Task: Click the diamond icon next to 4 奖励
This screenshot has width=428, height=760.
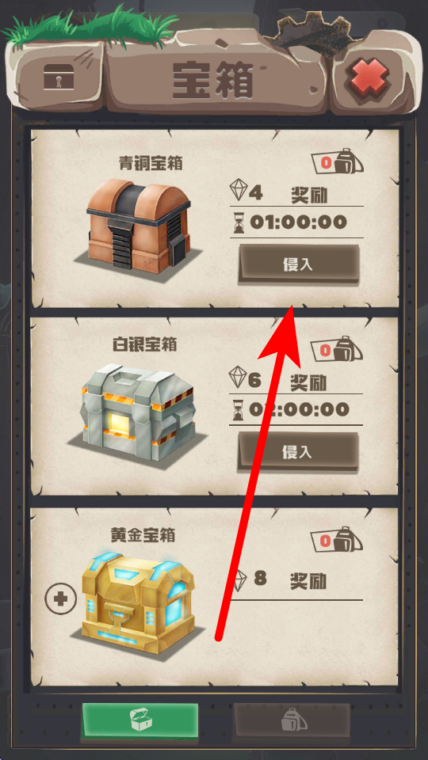Action: coord(239,189)
